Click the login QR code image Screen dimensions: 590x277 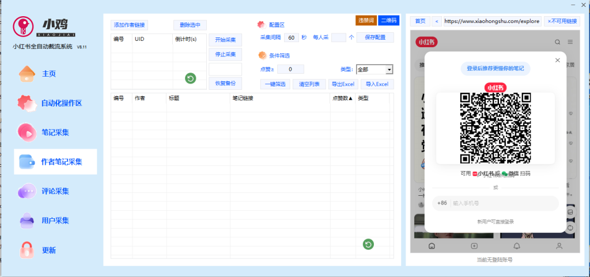[x=495, y=128]
